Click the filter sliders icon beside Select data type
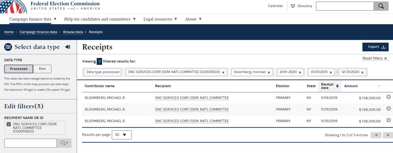393x153 pixels. pos(8,47)
